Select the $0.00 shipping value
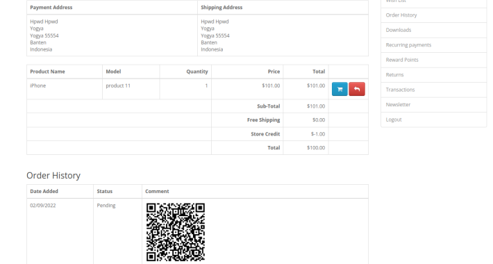 pos(319,120)
